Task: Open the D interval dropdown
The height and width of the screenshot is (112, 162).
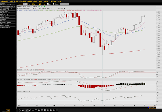Action: (43, 4)
